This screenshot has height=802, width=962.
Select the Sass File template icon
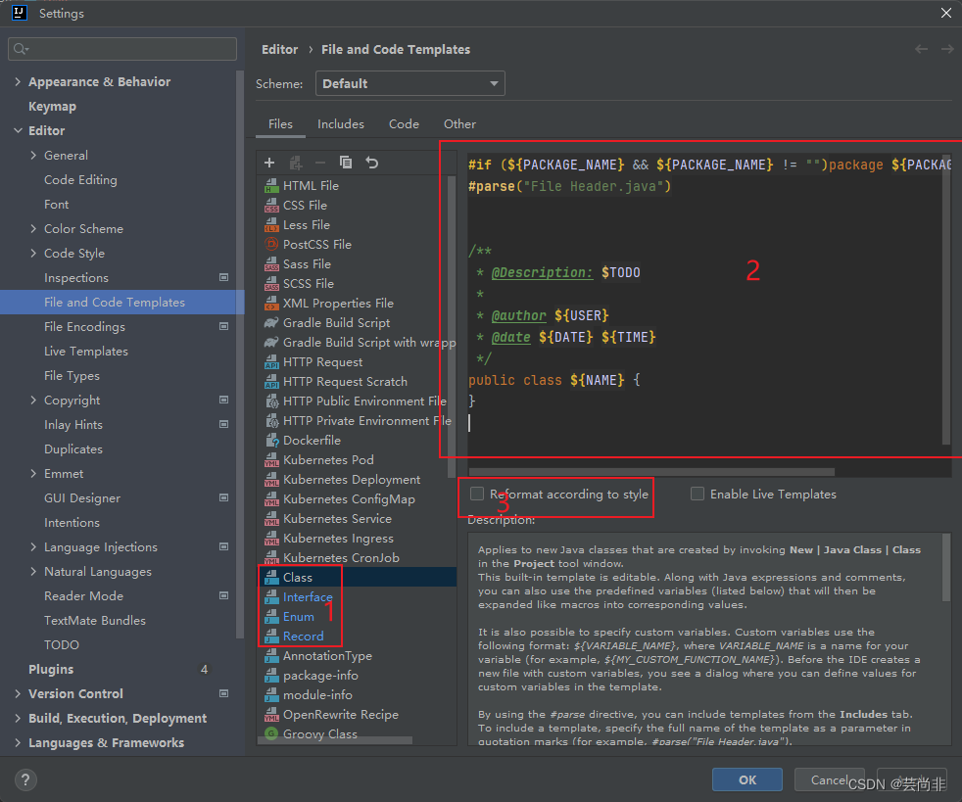(x=271, y=264)
